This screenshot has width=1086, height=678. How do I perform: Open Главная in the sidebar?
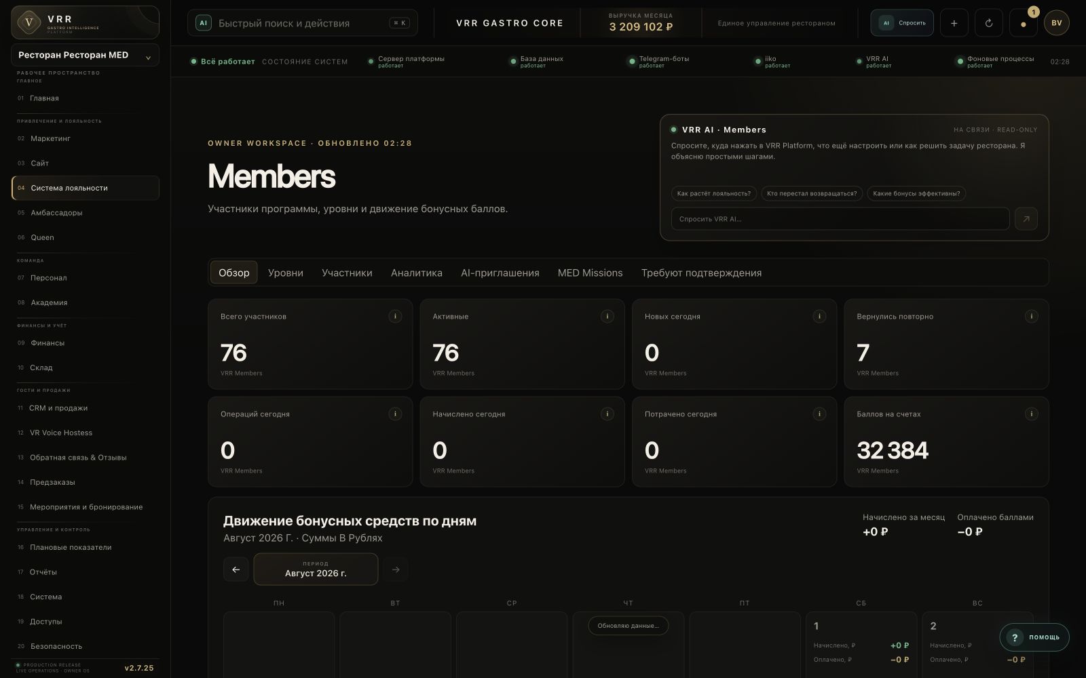[86, 98]
